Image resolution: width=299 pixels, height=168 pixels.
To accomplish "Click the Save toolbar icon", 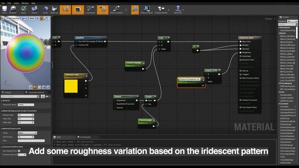I will (x=4, y=9).
